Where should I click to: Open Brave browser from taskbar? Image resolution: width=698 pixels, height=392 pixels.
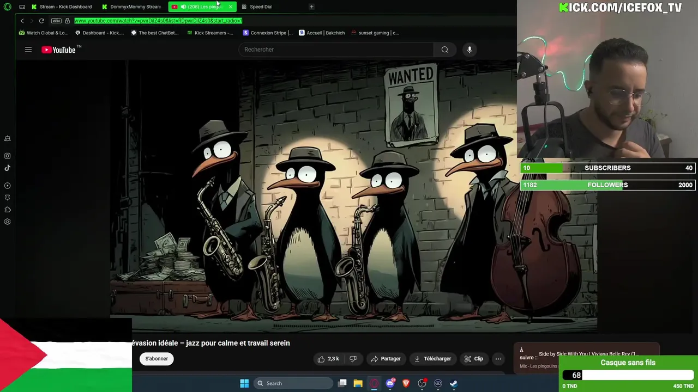(x=406, y=383)
